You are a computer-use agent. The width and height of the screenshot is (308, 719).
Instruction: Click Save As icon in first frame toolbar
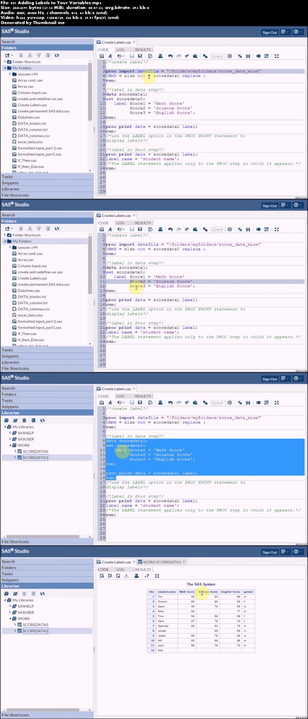(x=140, y=56)
